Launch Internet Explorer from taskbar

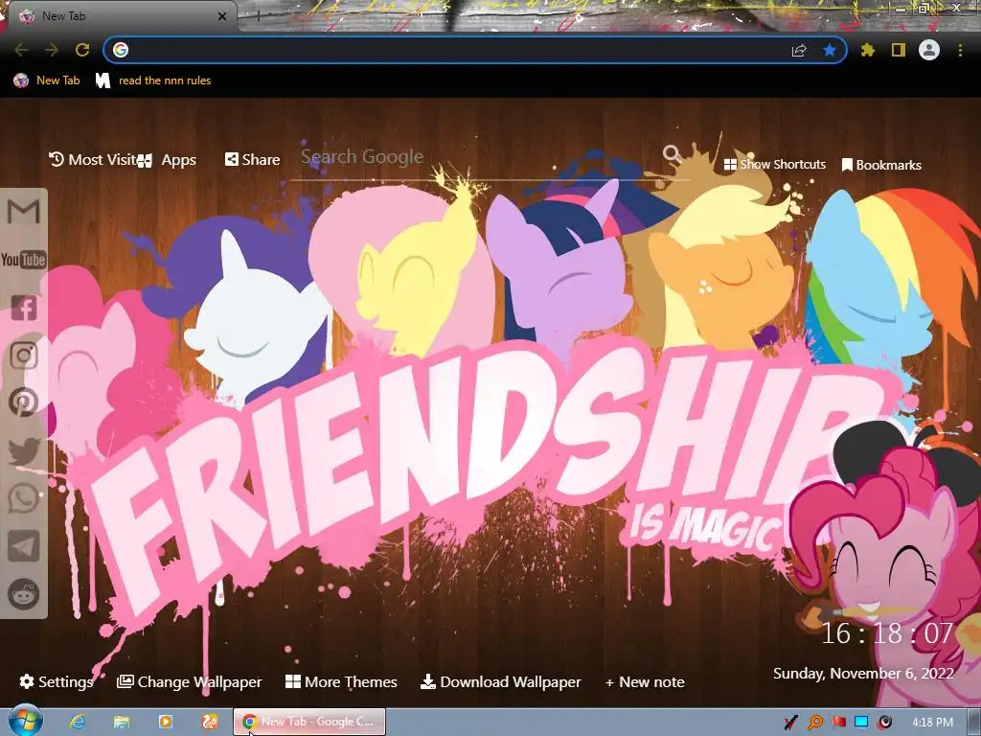[78, 722]
